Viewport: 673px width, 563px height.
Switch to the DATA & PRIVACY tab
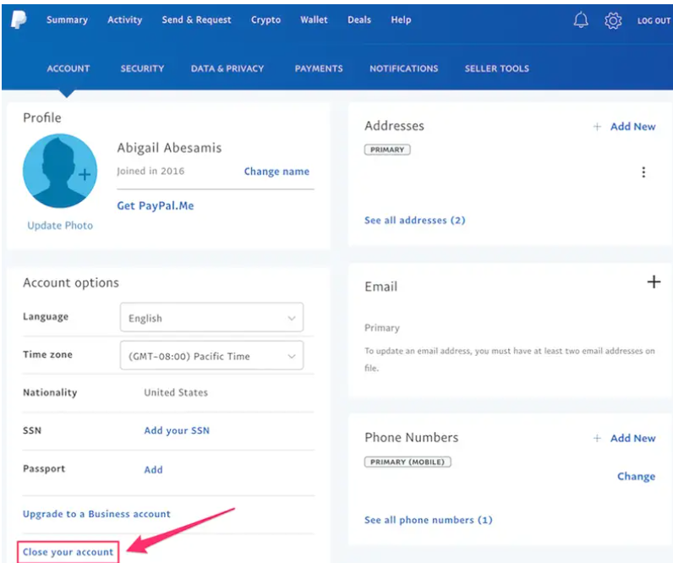pos(227,68)
